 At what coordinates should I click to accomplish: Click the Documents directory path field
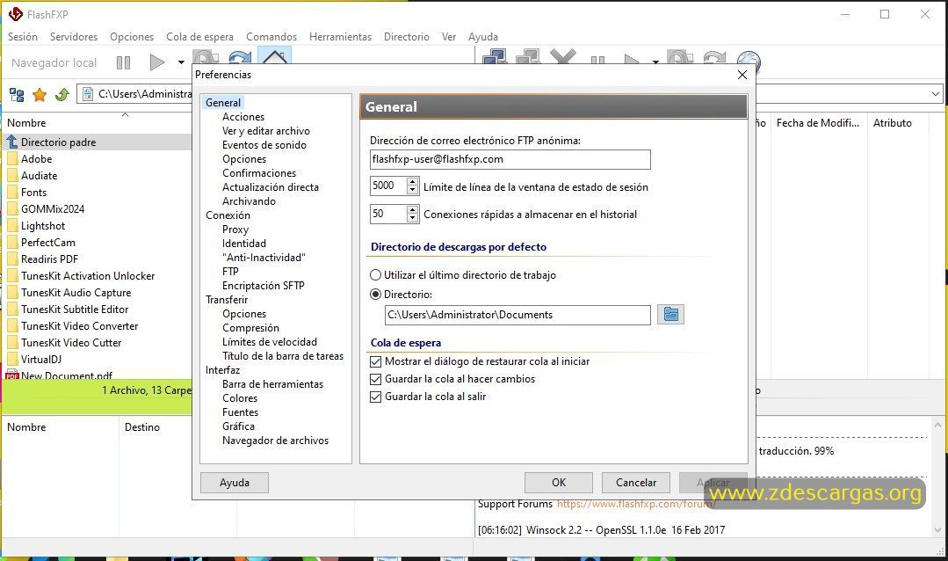tap(517, 315)
